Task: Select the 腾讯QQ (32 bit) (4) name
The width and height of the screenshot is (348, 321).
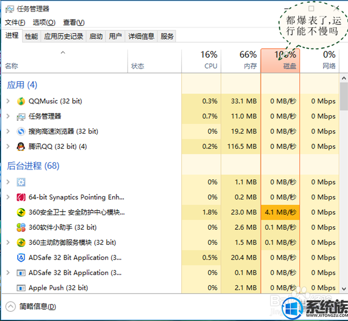Action: point(57,146)
